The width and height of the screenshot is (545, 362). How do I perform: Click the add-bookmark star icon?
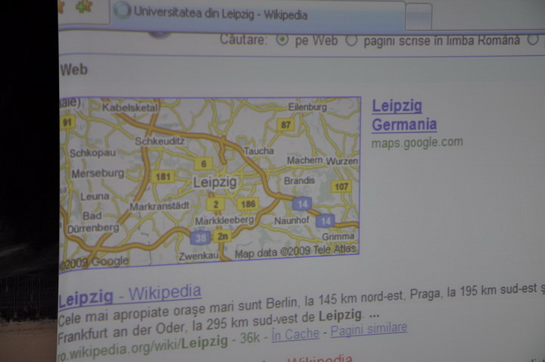(84, 7)
